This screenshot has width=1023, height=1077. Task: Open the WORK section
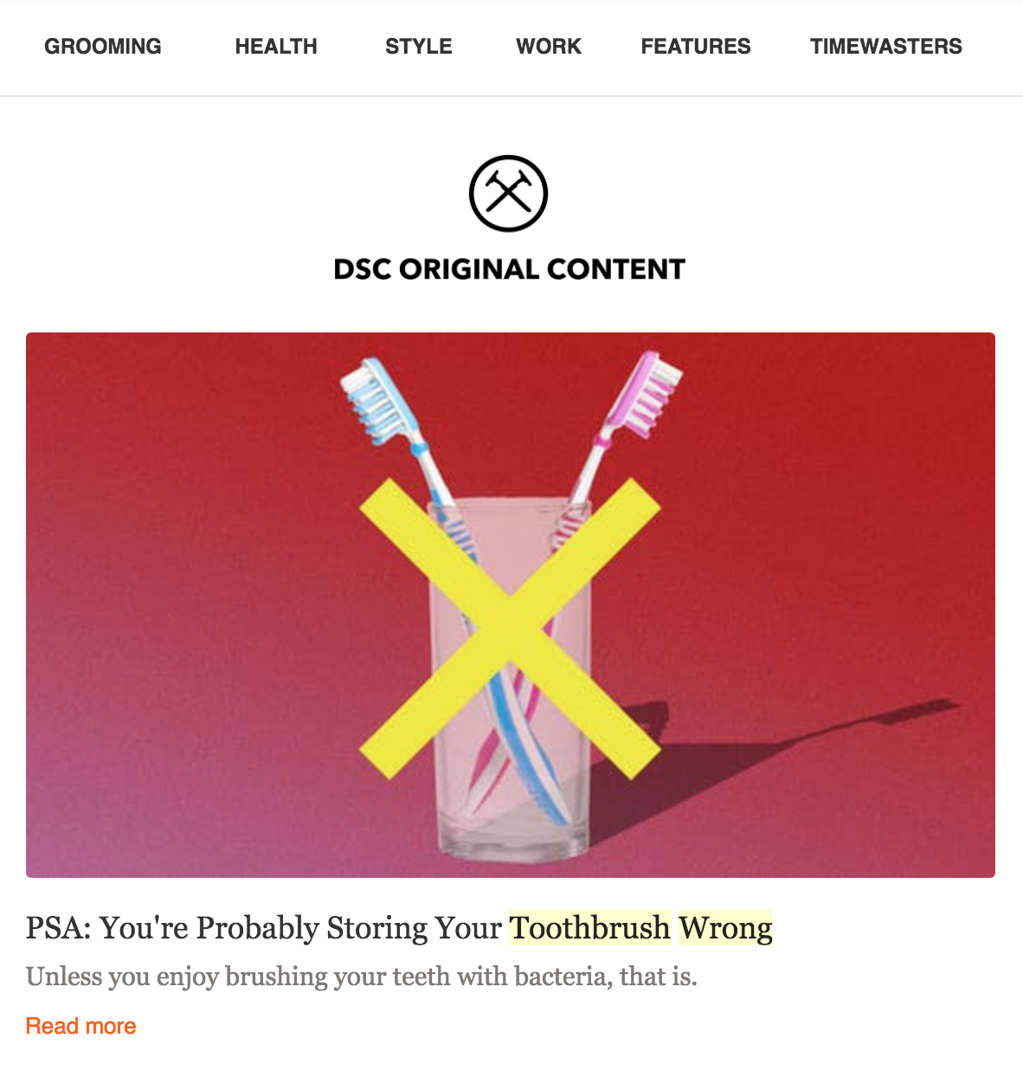pyautogui.click(x=549, y=47)
